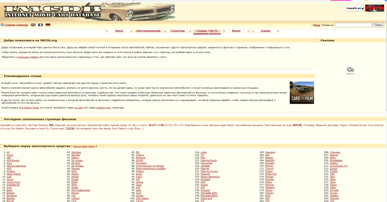Open the Вход login link
387x202 pixels.
(x=316, y=24)
